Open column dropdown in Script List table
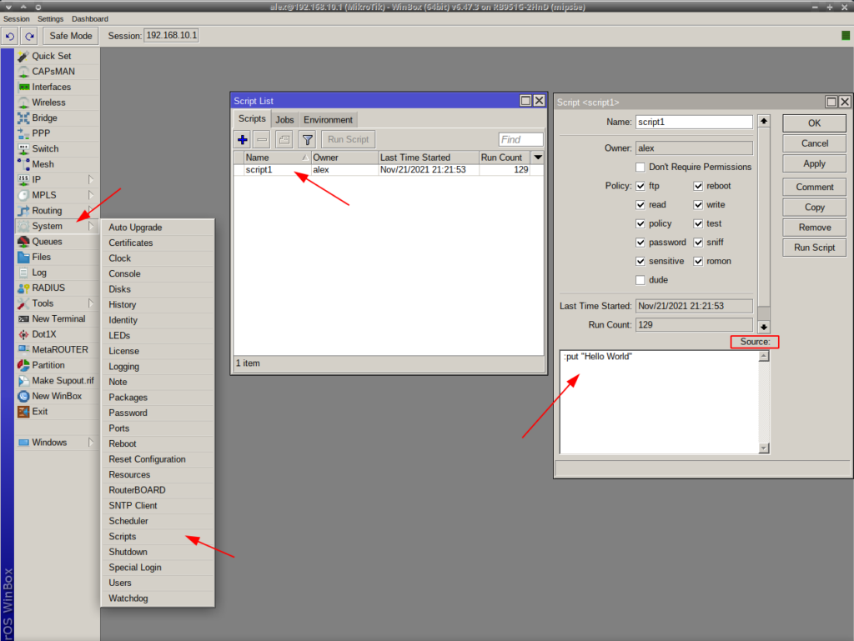This screenshot has width=854, height=641. click(538, 158)
